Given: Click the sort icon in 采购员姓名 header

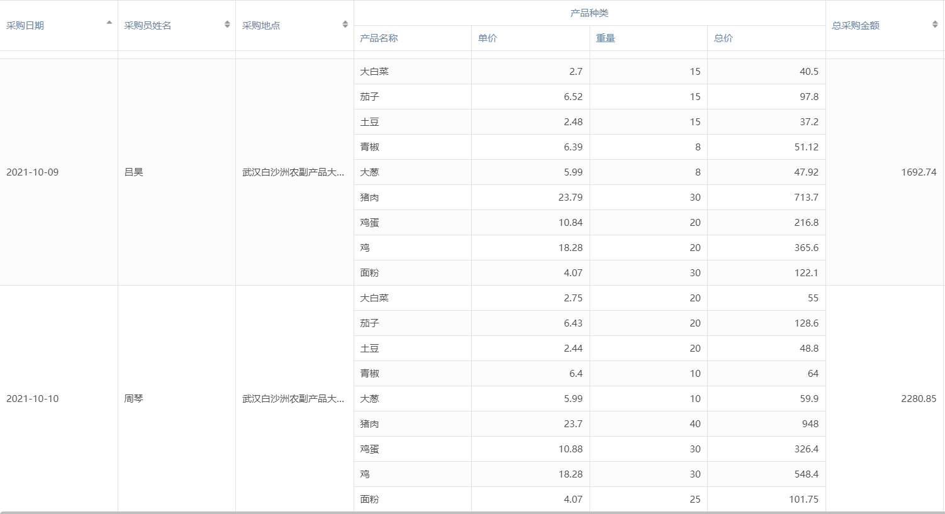Looking at the screenshot, I should tap(227, 25).
